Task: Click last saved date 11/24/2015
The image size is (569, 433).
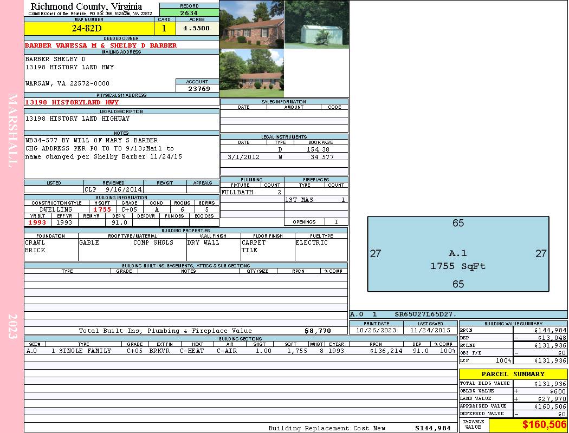Action: click(x=430, y=330)
